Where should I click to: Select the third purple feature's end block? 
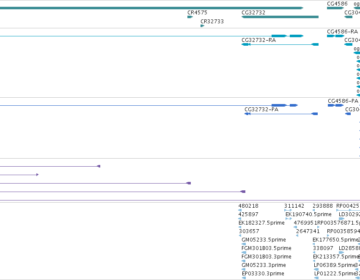[189, 183]
